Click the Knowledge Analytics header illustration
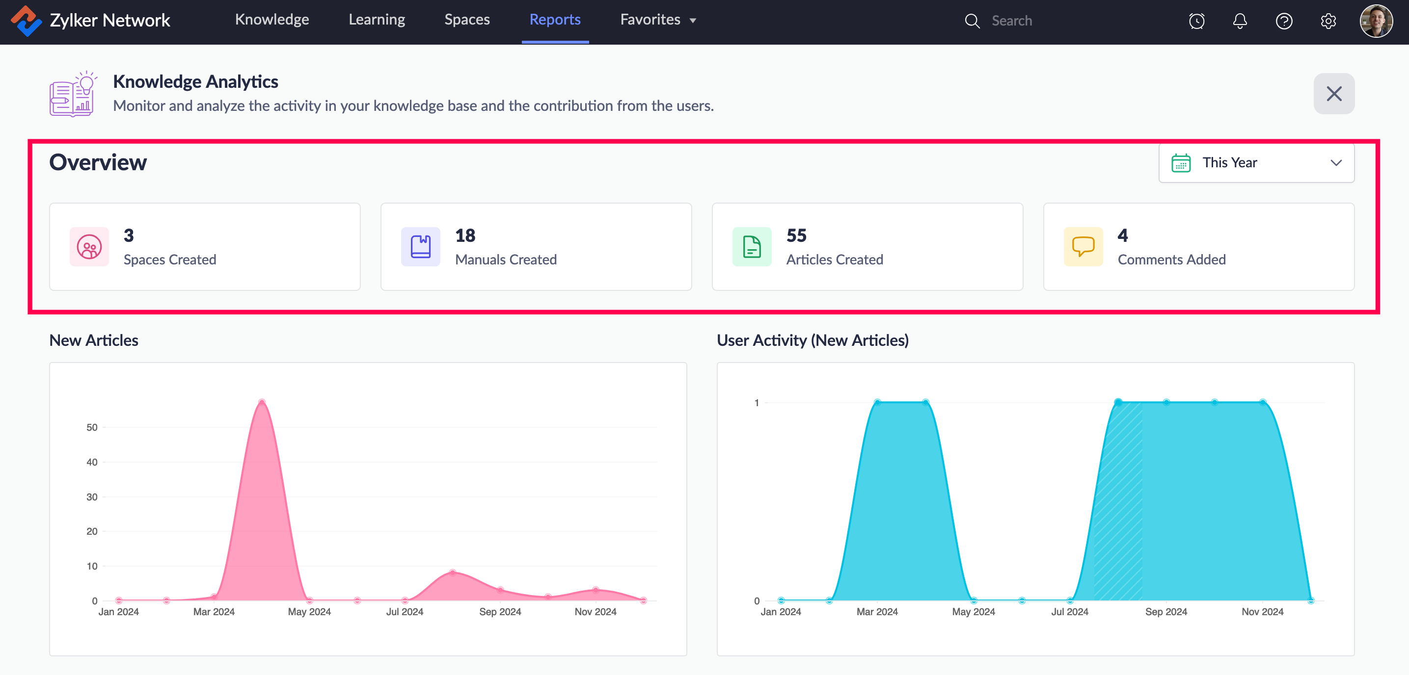Screen dimensions: 1409x675 click(x=73, y=94)
